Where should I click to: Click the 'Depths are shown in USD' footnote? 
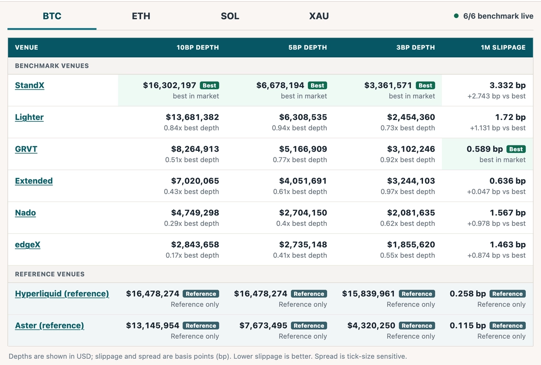click(208, 356)
